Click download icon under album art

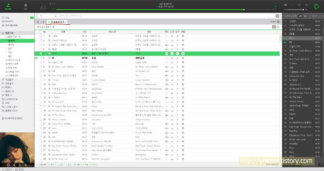[x=20, y=165]
